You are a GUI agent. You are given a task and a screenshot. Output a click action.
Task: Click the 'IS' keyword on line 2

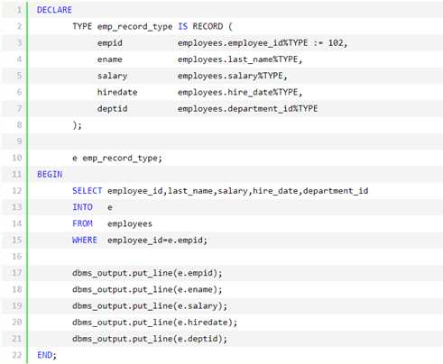click(182, 26)
